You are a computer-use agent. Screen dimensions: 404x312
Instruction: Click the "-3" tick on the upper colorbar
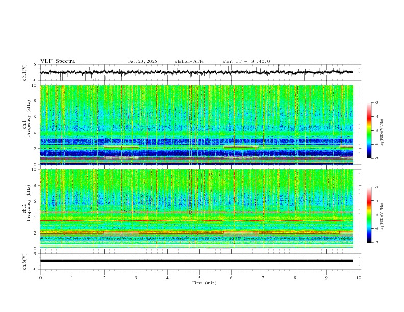pos(376,102)
